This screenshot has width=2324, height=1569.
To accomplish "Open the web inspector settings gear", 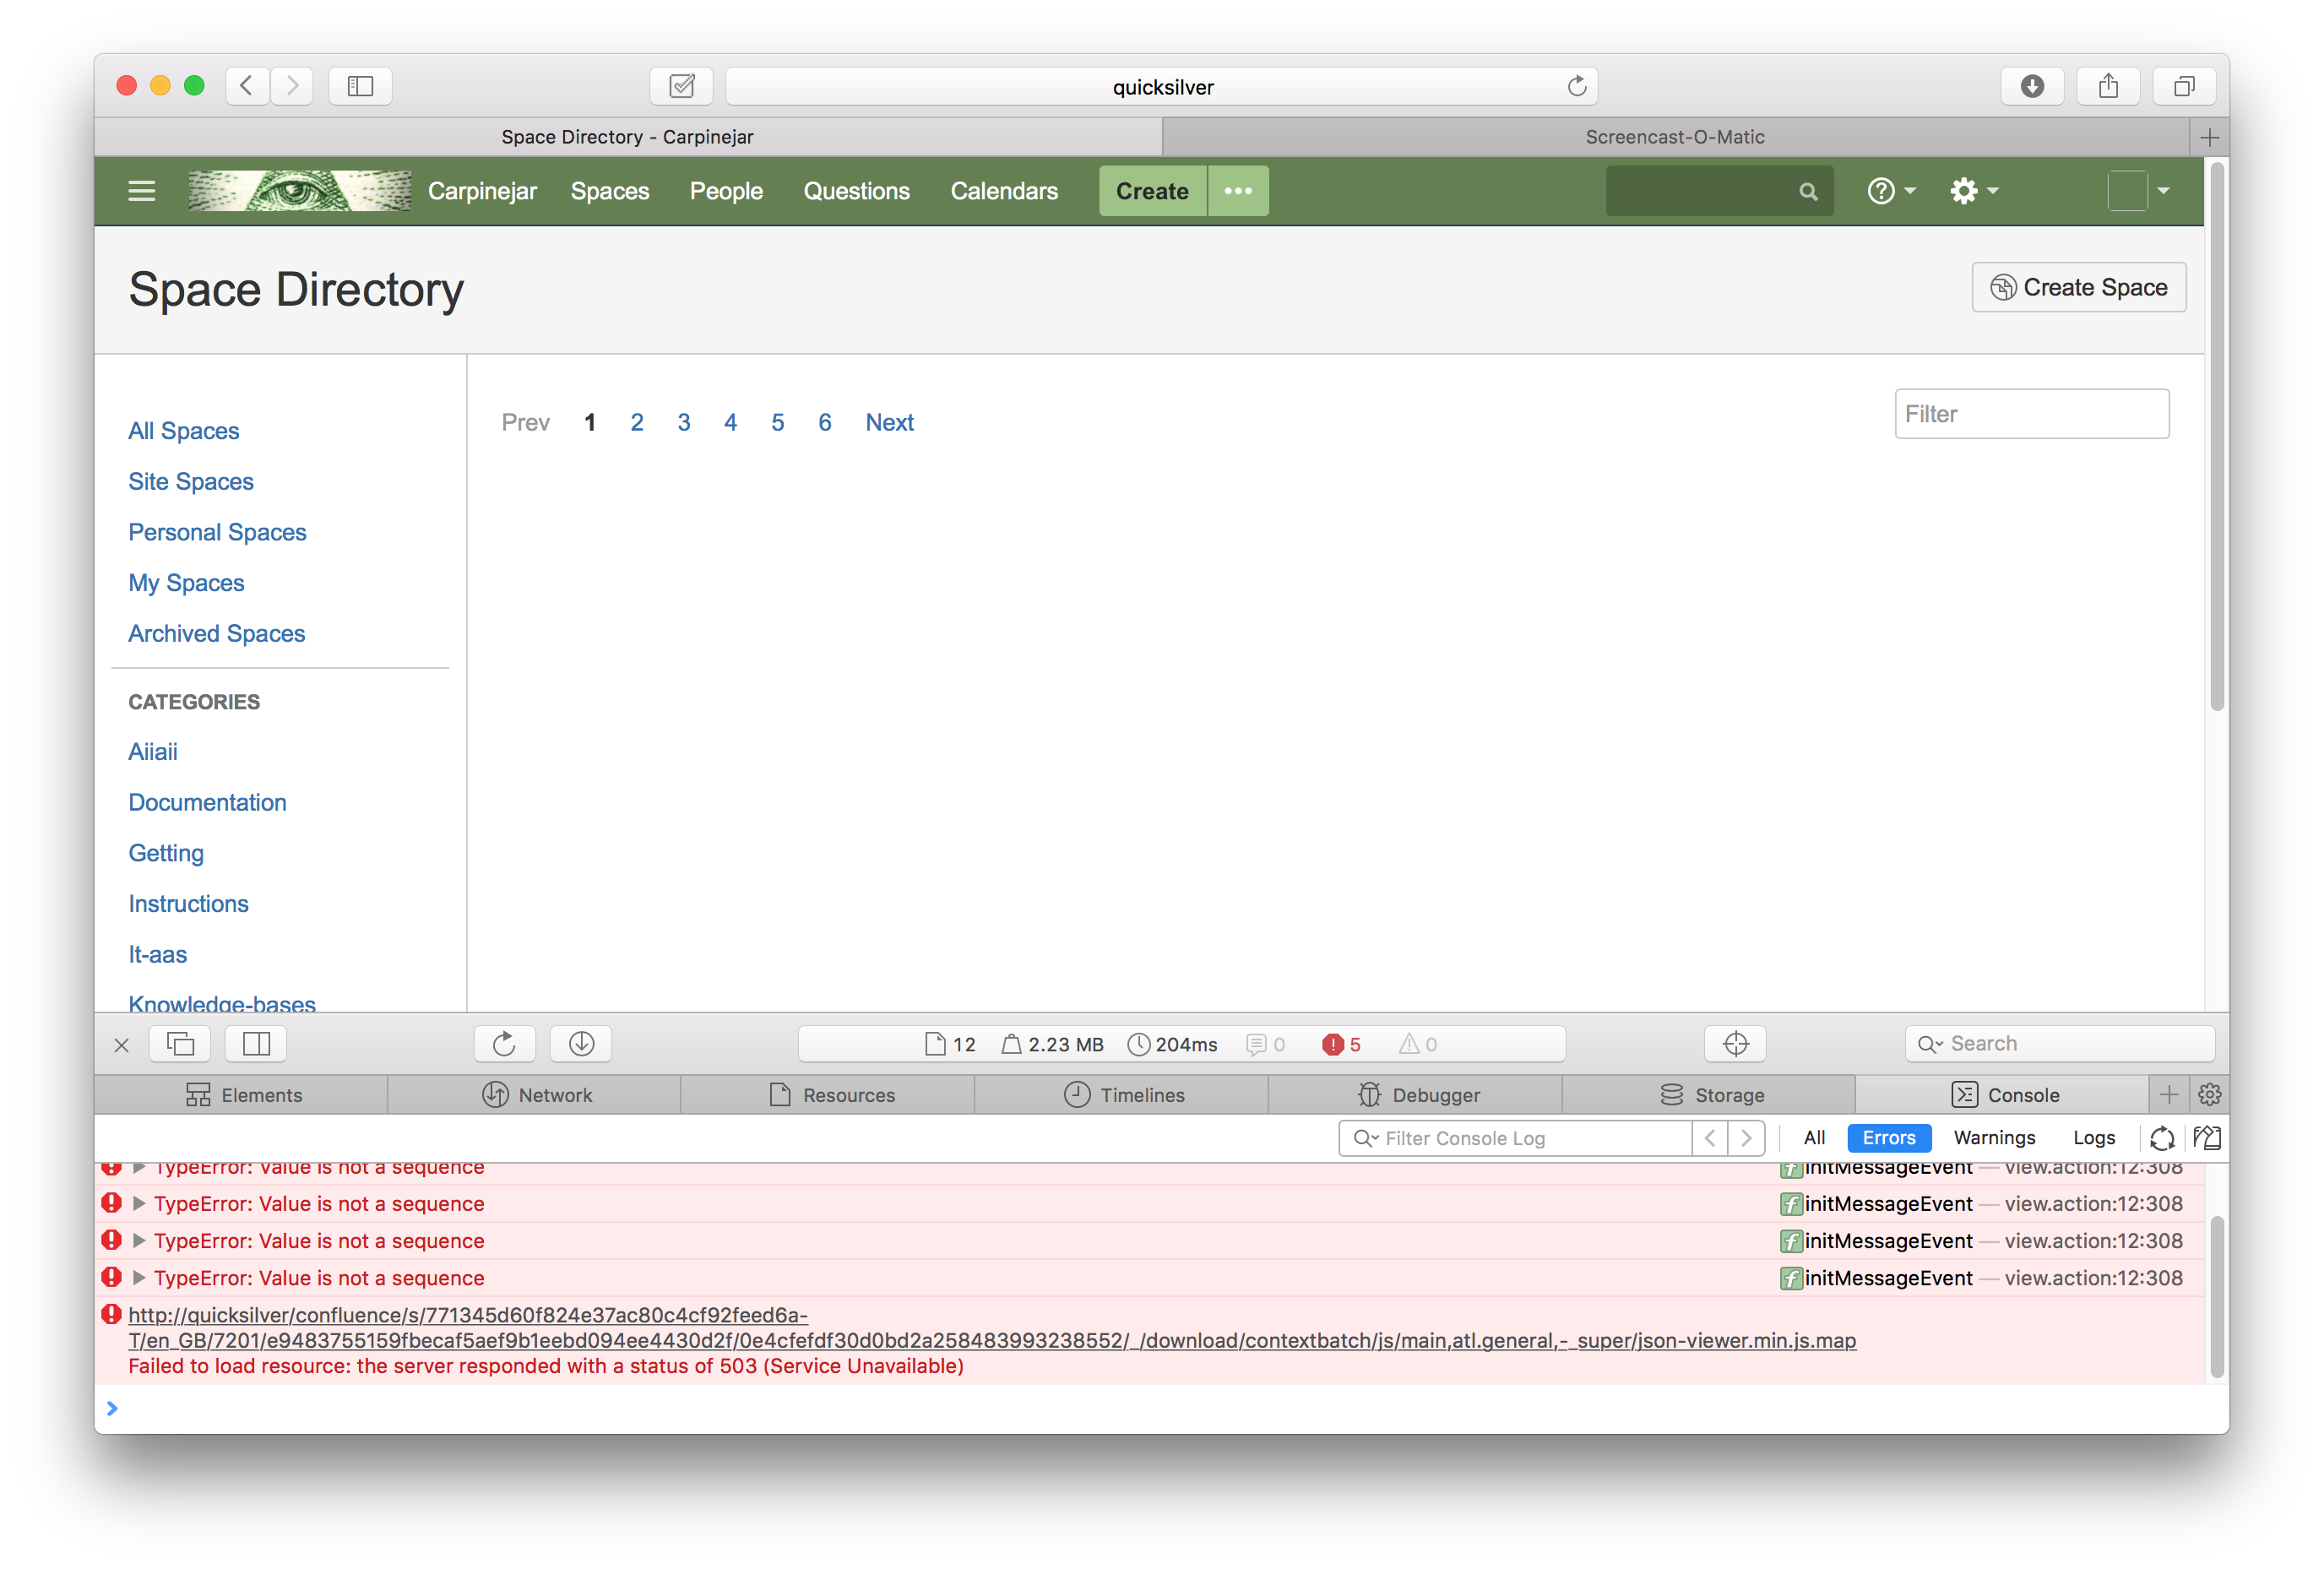I will (2209, 1095).
